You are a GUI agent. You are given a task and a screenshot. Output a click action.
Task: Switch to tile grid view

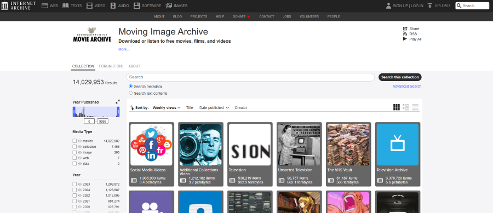pos(397,107)
